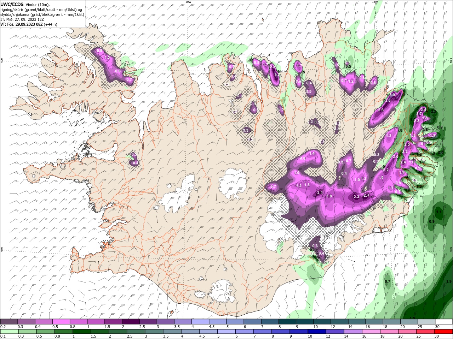Click the 'rigning/skúrir' legend description line
Image resolution: width=453 pixels, height=339 pixels.
(41, 10)
